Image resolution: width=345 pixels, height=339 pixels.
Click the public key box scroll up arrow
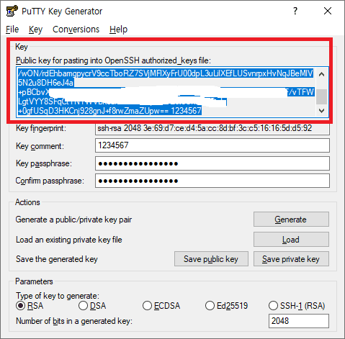[x=321, y=74]
